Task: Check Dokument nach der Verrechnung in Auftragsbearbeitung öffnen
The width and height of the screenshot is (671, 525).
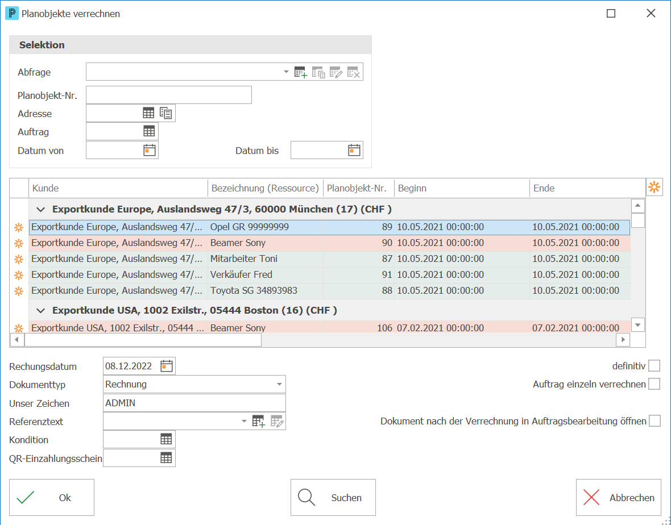Action: [x=655, y=421]
